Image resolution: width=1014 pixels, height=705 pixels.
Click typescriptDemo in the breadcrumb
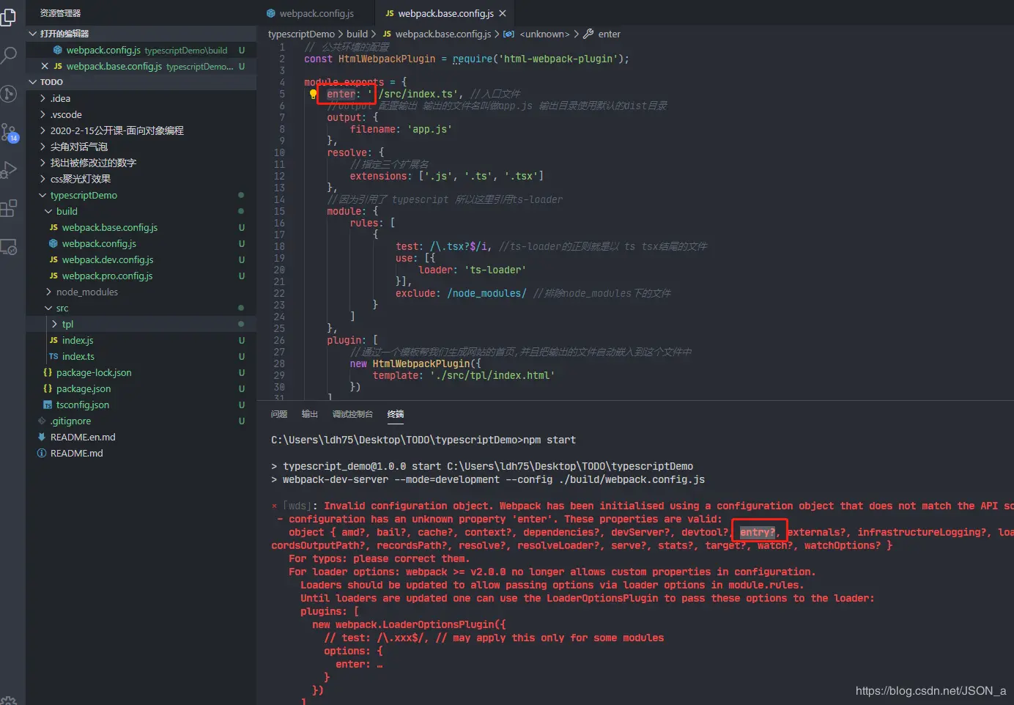pyautogui.click(x=301, y=34)
